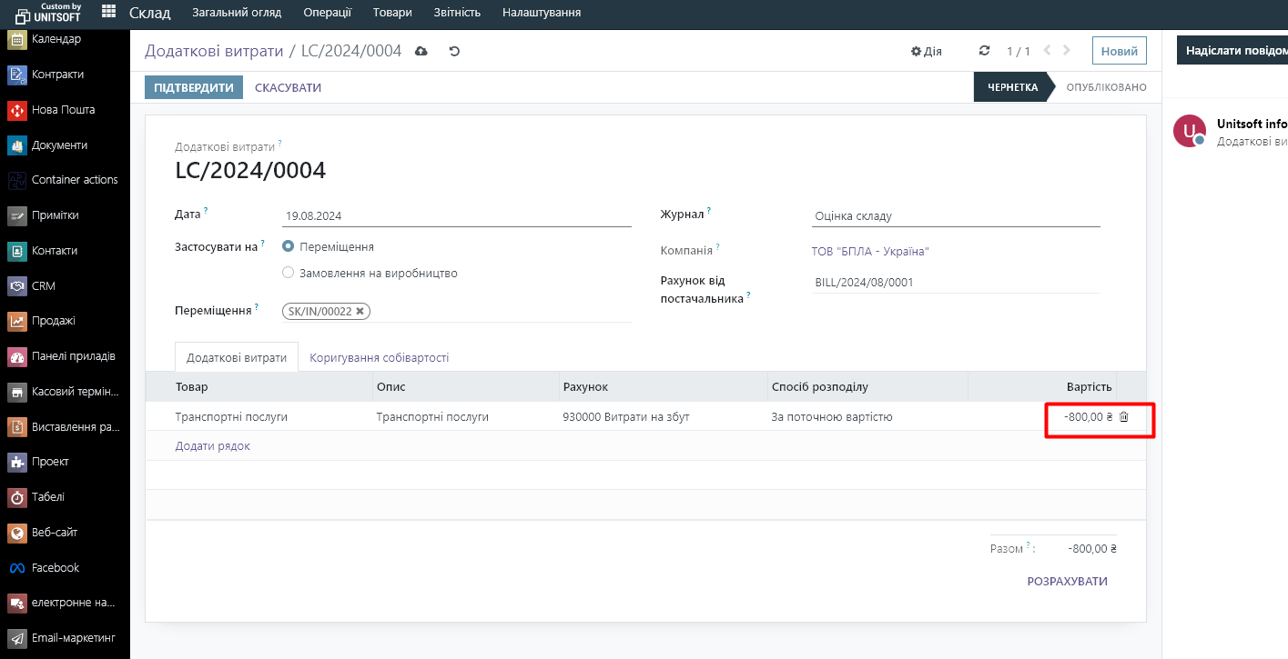Screen dimensions: 1288x659
Task: Open the Дія actions dropdown
Action: coord(927,52)
